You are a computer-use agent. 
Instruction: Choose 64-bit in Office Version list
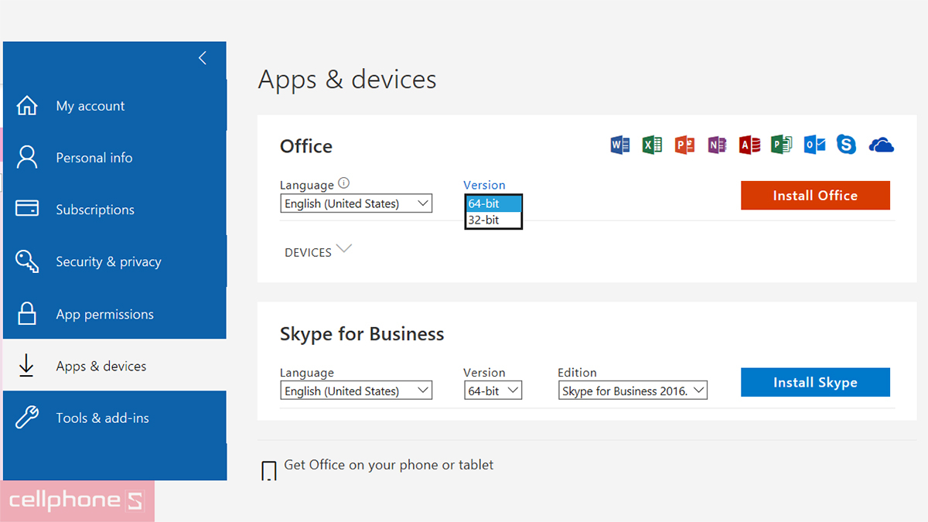point(493,203)
